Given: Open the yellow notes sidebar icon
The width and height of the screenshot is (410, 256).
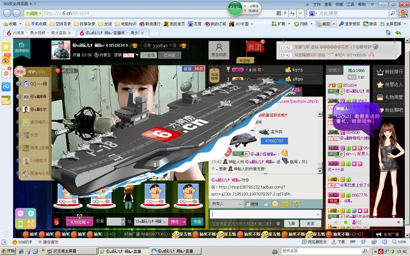Looking at the screenshot, I should tap(6, 100).
